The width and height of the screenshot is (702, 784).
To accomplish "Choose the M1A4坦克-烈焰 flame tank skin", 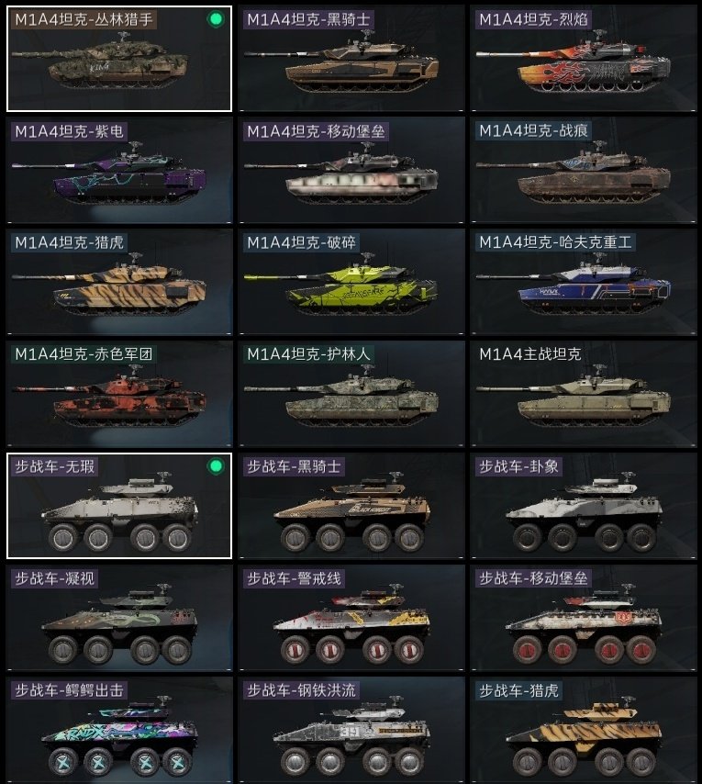I will click(x=583, y=59).
